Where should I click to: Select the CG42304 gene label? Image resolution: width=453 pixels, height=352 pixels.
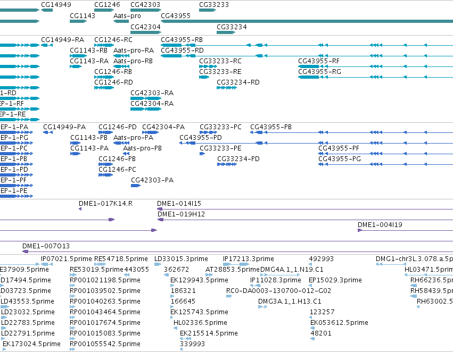tap(146, 27)
